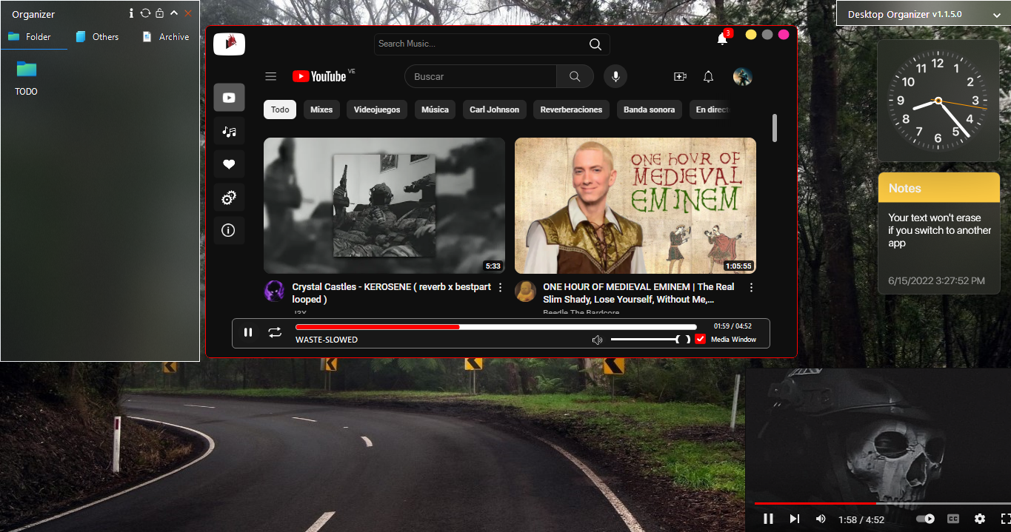Image resolution: width=1011 pixels, height=532 pixels.
Task: Open the info sidebar icon
Action: tap(230, 230)
